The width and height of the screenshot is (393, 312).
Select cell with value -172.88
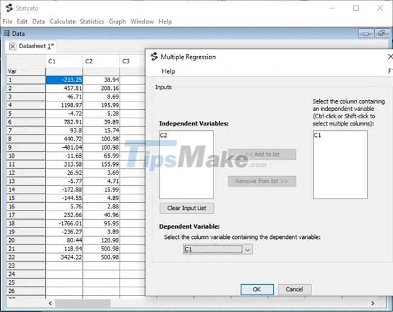64,189
